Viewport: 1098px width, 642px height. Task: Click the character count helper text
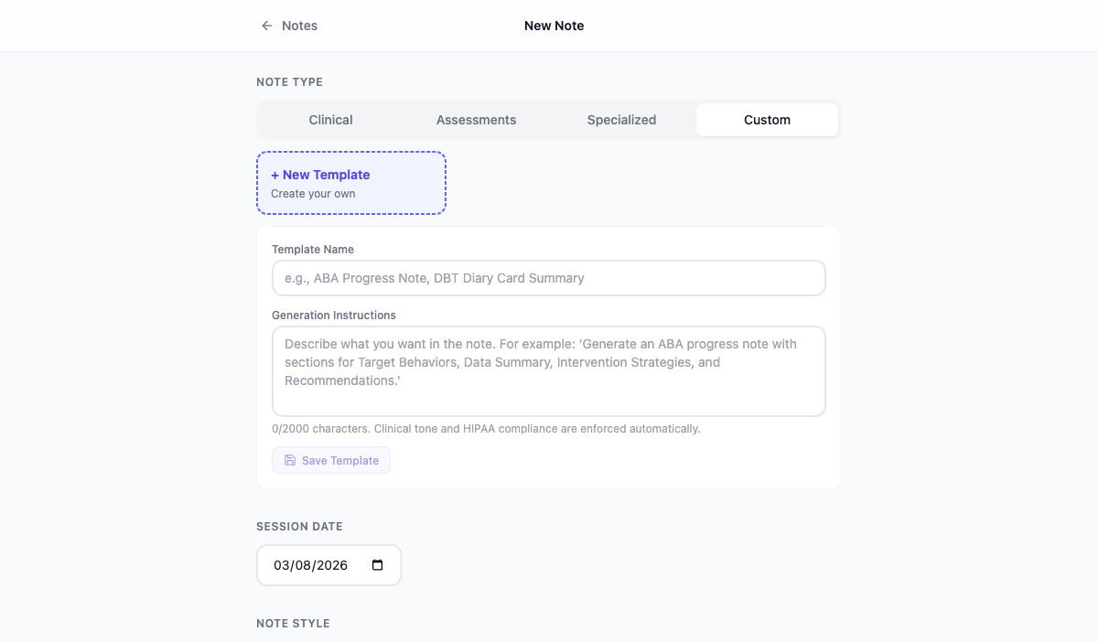coord(486,428)
